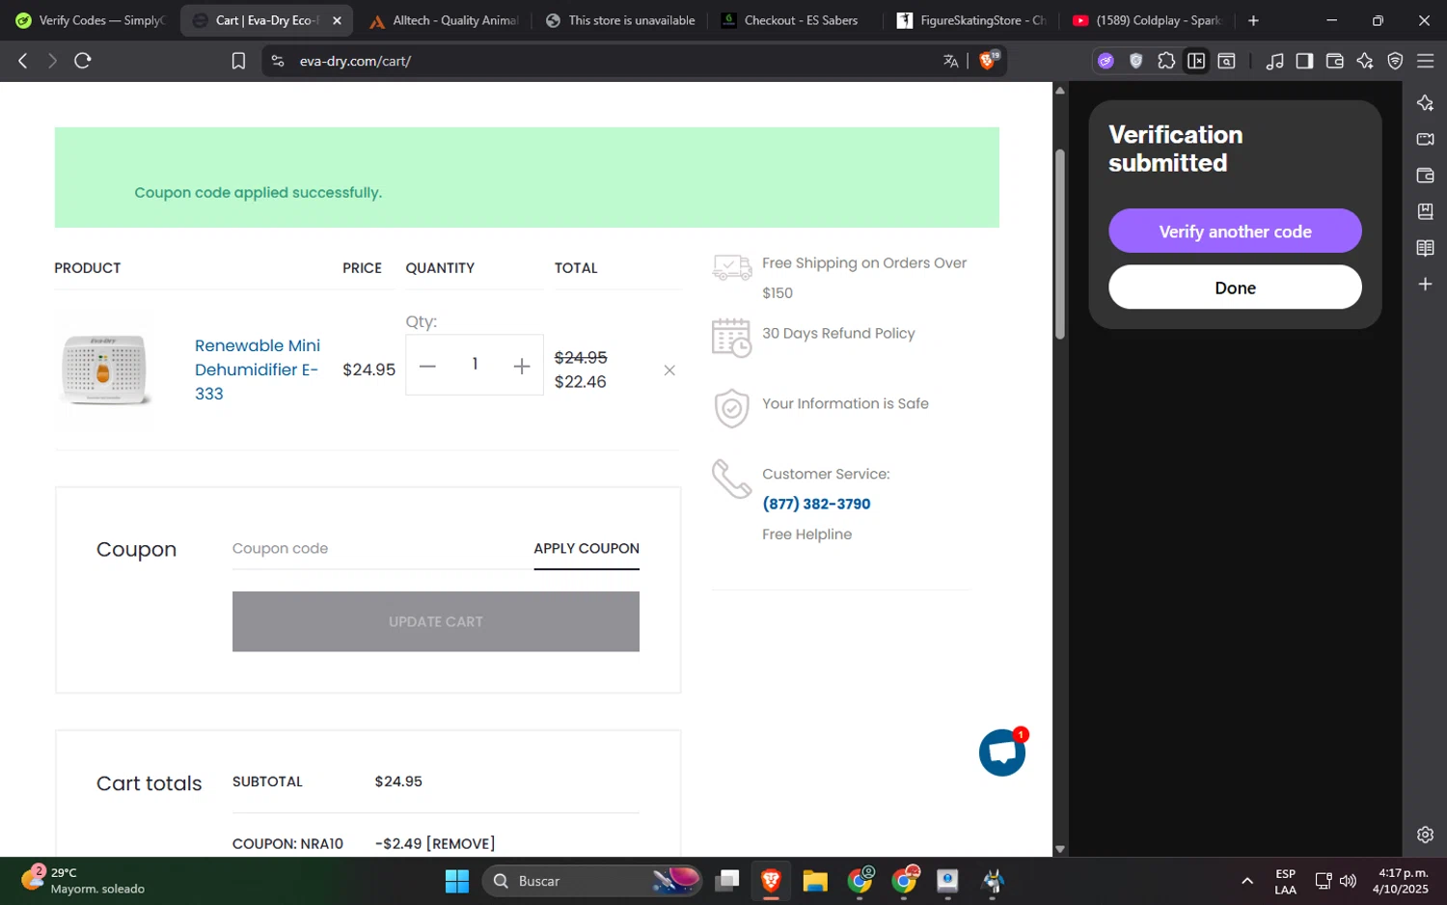This screenshot has width=1447, height=905.
Task: Open the live chat bubble
Action: tap(1002, 753)
